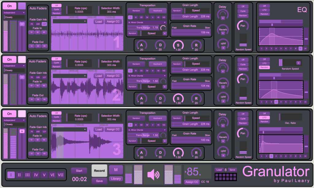Set granulator 2 EQ mode to Random

(264, 67)
